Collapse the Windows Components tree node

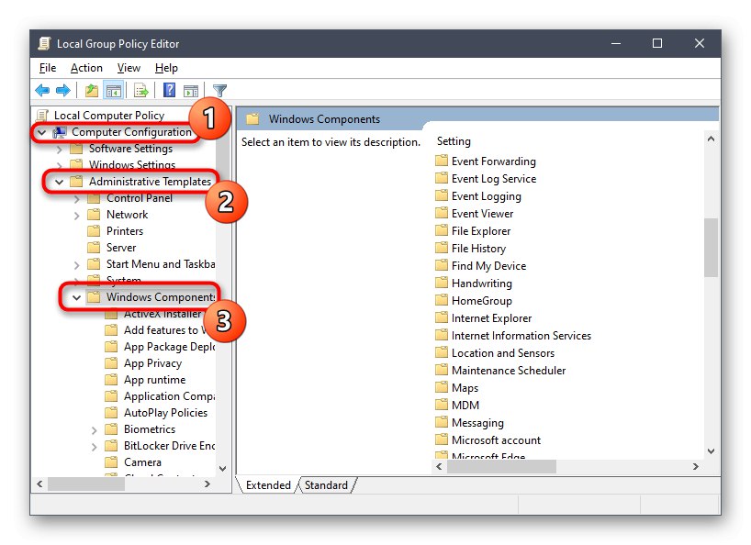[76, 297]
